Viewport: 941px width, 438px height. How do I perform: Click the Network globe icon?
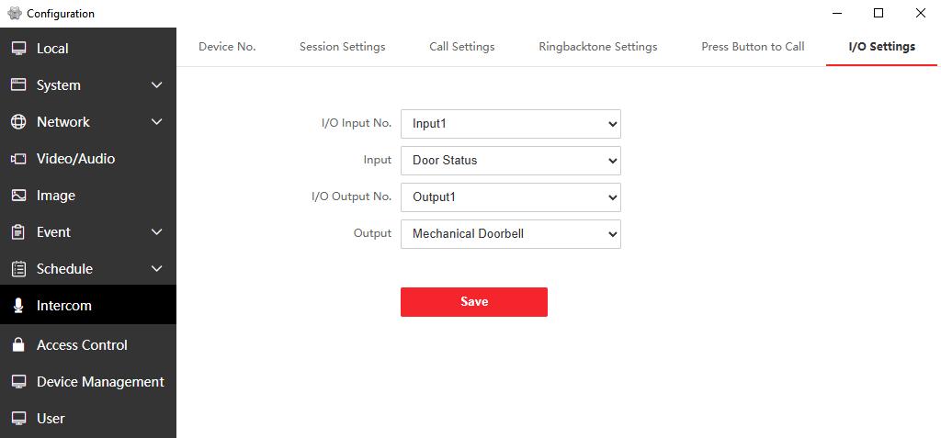point(18,122)
